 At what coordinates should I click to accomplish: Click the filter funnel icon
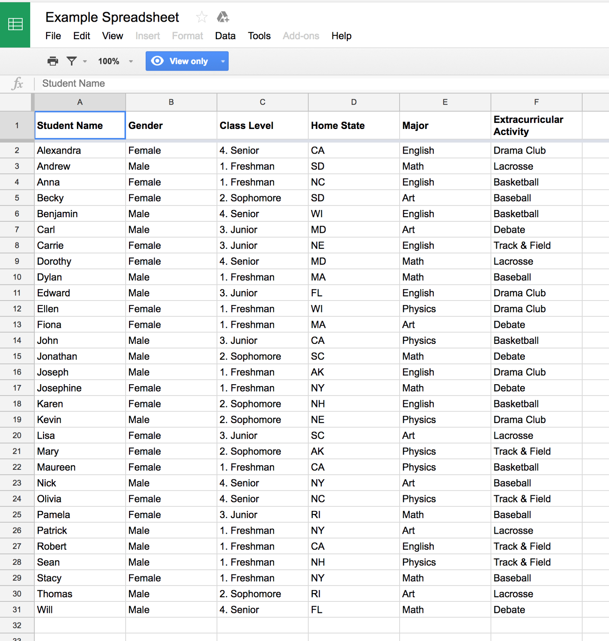coord(72,61)
